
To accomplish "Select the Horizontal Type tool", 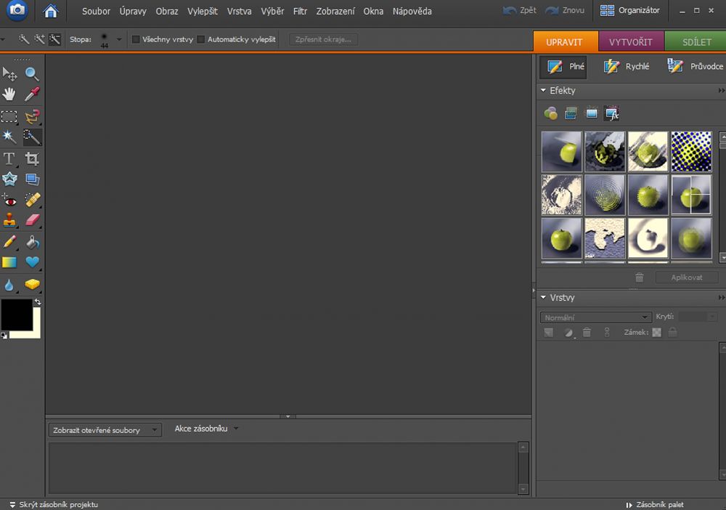I will tap(9, 158).
